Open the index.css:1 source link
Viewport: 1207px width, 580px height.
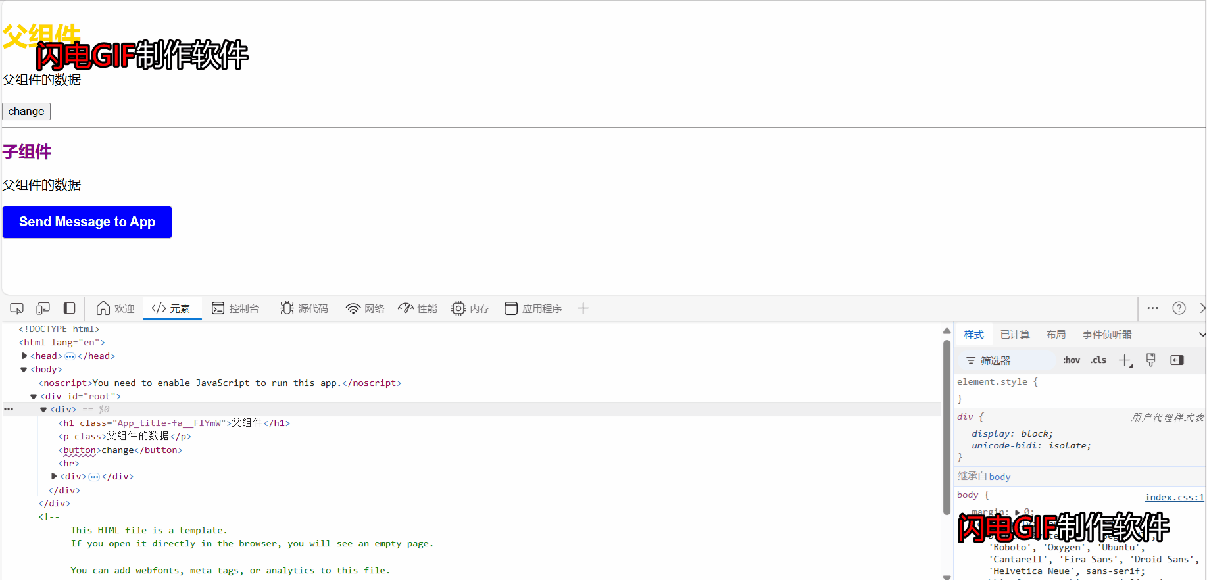(1174, 497)
